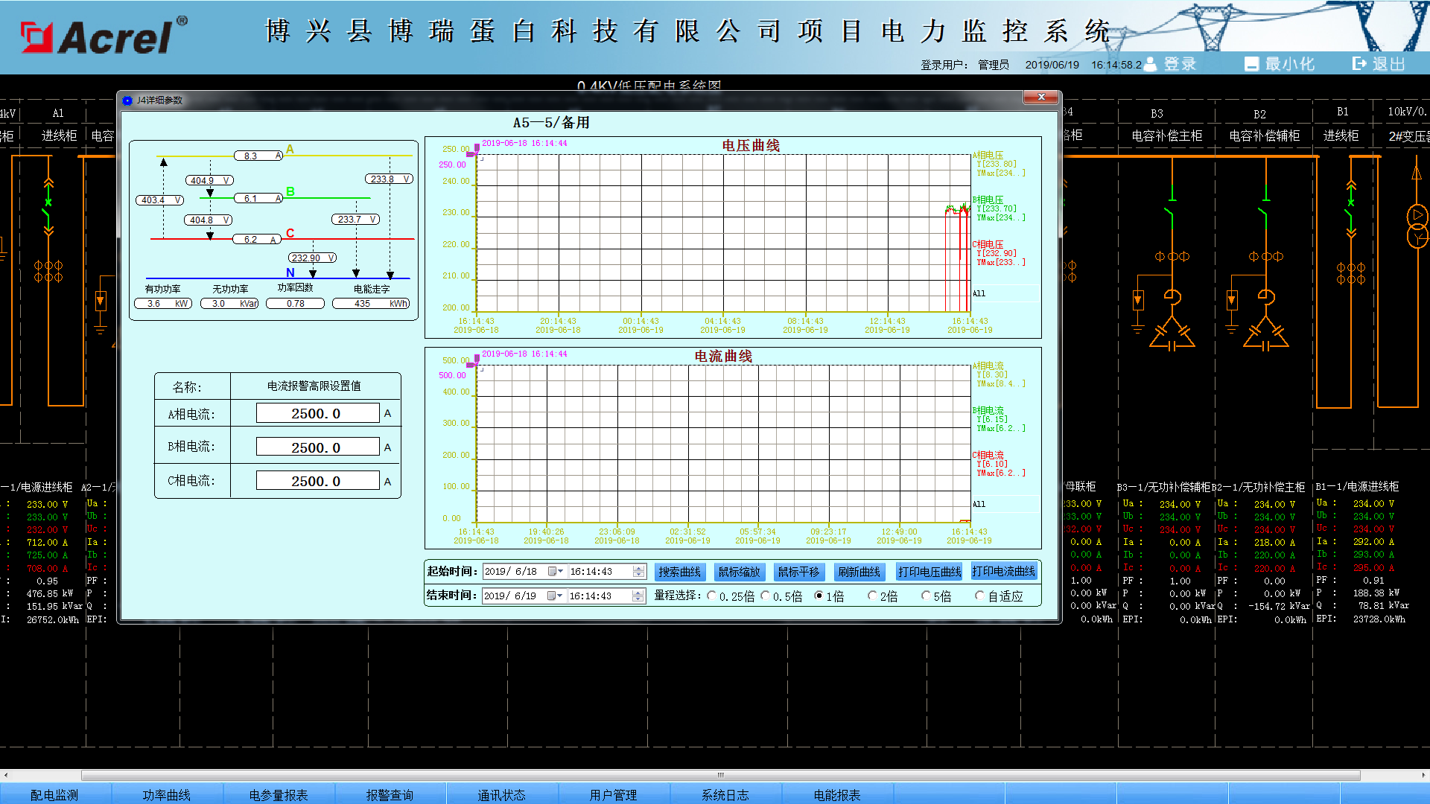1430x804 pixels.
Task: Click the B2 capacitor cabinet isolator switch
Action: click(x=1265, y=207)
